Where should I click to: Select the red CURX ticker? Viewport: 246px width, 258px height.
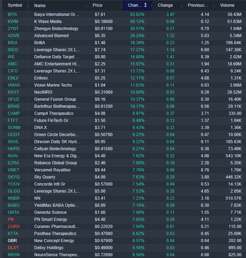tap(14, 227)
